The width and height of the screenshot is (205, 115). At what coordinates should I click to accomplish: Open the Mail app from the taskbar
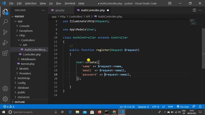click(x=85, y=112)
